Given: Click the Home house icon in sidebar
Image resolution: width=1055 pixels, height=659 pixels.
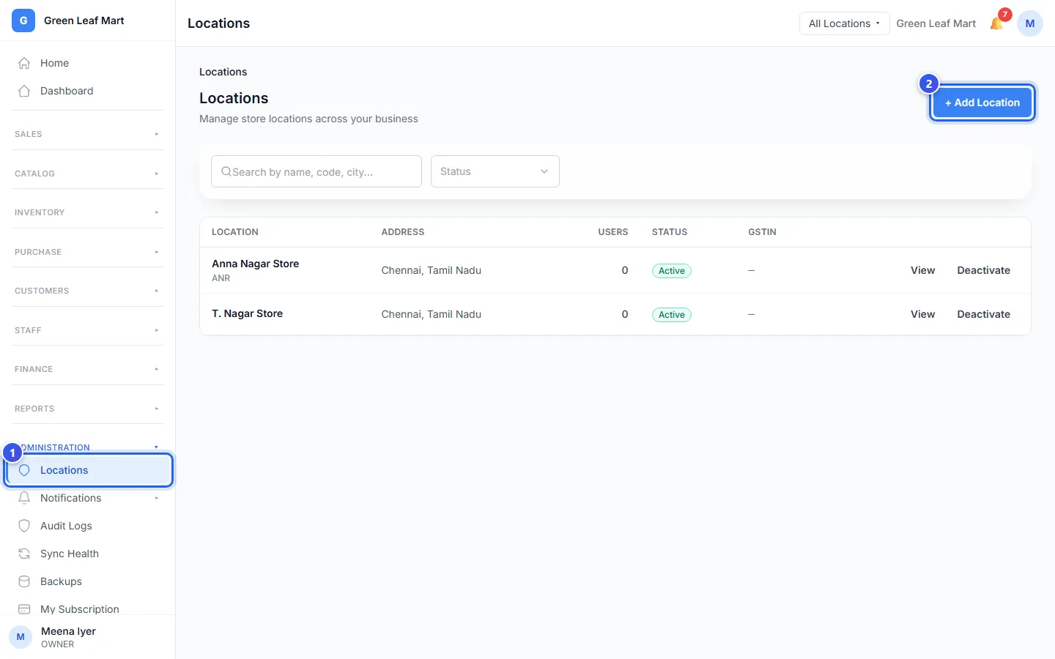Looking at the screenshot, I should (24, 63).
